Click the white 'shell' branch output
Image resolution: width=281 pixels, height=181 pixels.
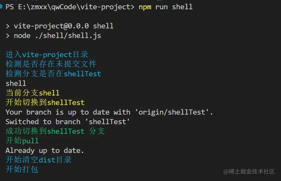click(16, 83)
